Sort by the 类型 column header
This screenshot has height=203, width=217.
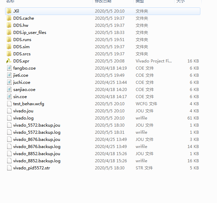click(140, 1)
